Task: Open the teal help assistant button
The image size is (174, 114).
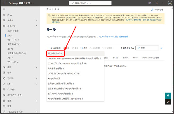Action: pyautogui.click(x=168, y=96)
